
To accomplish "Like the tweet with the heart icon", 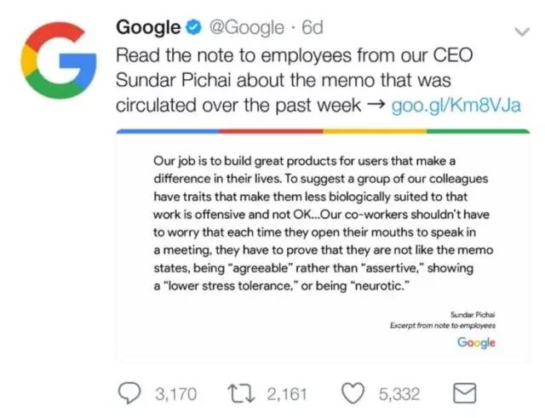I will pyautogui.click(x=353, y=393).
